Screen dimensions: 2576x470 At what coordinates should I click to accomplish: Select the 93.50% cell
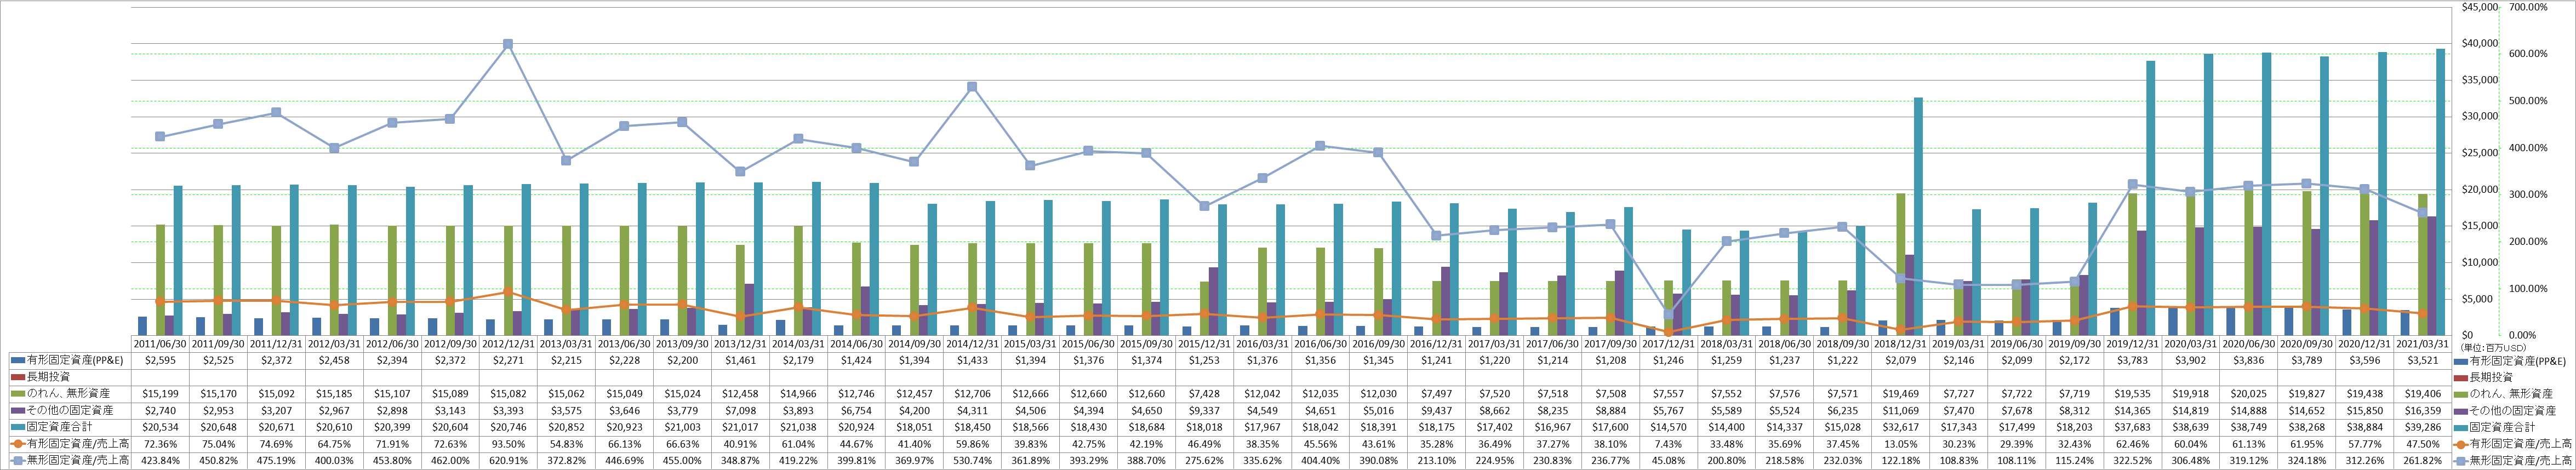pyautogui.click(x=508, y=444)
